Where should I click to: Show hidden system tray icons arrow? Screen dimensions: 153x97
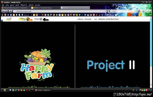(x=137, y=90)
